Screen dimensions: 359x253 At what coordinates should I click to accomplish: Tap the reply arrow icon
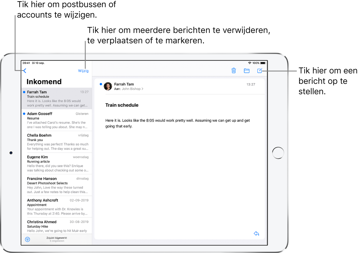pyautogui.click(x=256, y=233)
